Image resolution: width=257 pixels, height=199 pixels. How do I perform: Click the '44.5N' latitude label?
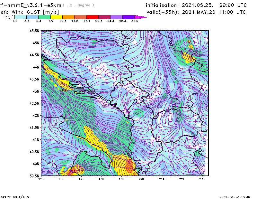(34, 55)
